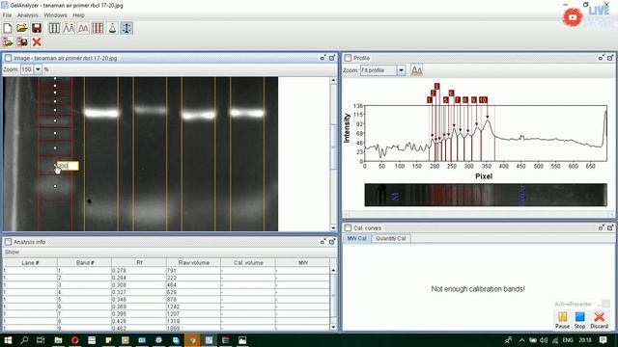Click the save icon in second toolbar row
618x347 pixels.
click(22, 41)
